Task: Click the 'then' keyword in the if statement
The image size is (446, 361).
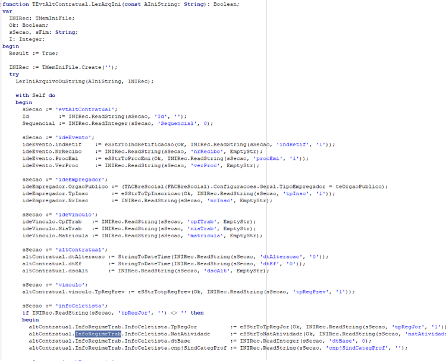Action: (x=197, y=313)
